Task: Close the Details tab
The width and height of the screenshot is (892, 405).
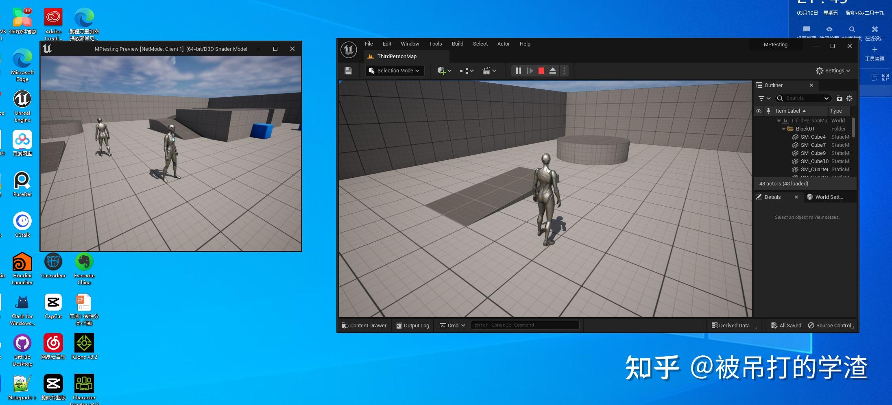Action: (x=796, y=197)
